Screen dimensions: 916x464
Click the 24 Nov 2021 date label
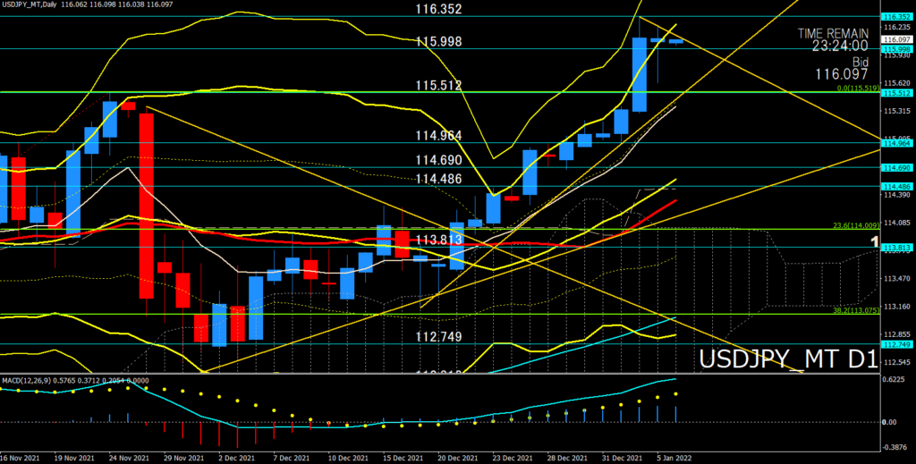129,459
